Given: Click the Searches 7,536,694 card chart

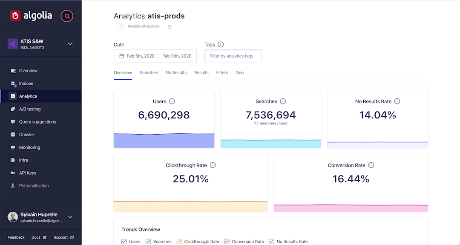Looking at the screenshot, I should click(271, 144).
